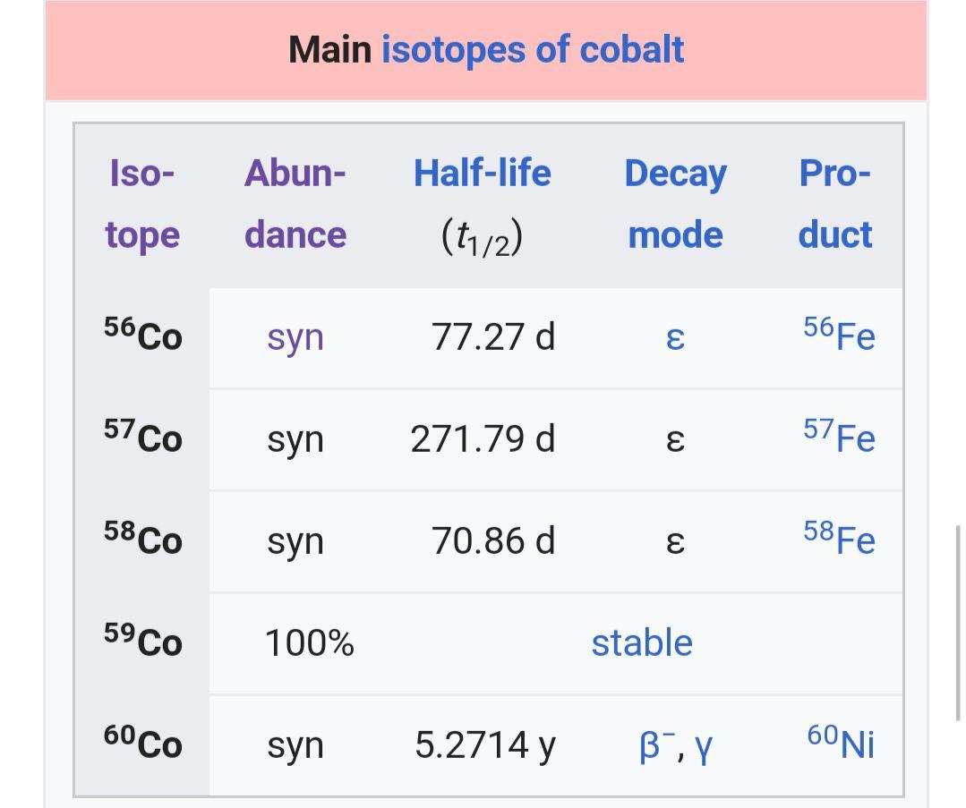966x808 pixels.
Task: Click the 100% abundance cell for 59Co
Action: tap(309, 642)
